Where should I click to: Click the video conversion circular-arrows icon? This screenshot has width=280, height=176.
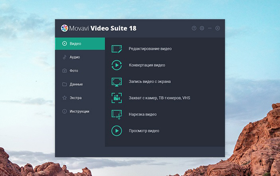coord(117,65)
